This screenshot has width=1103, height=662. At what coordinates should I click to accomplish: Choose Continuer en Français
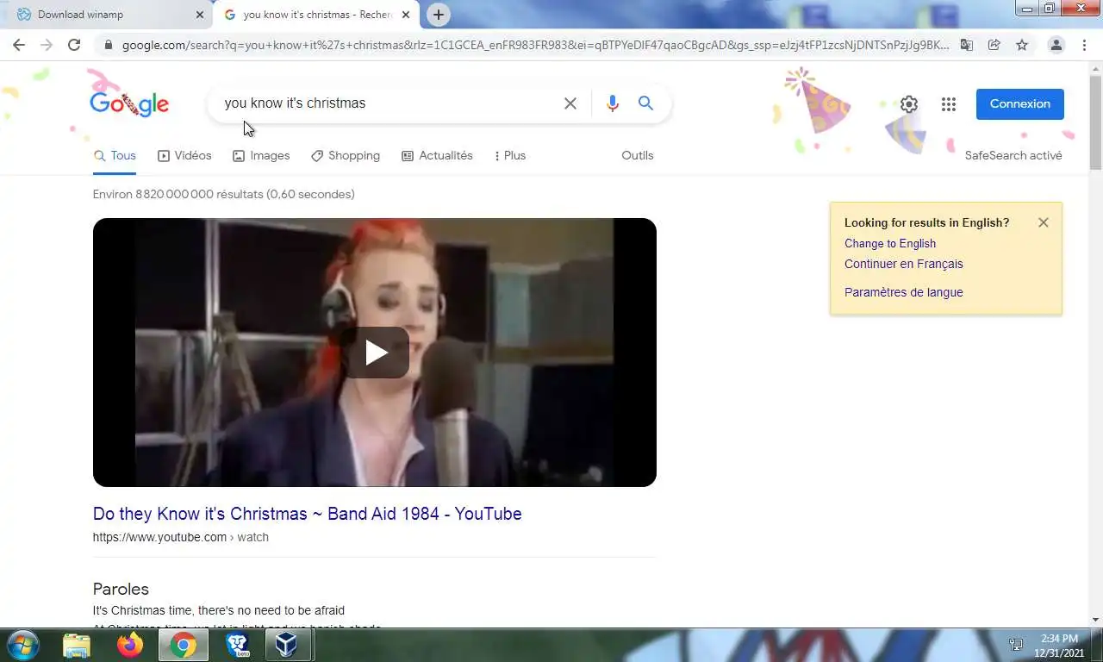(x=904, y=264)
